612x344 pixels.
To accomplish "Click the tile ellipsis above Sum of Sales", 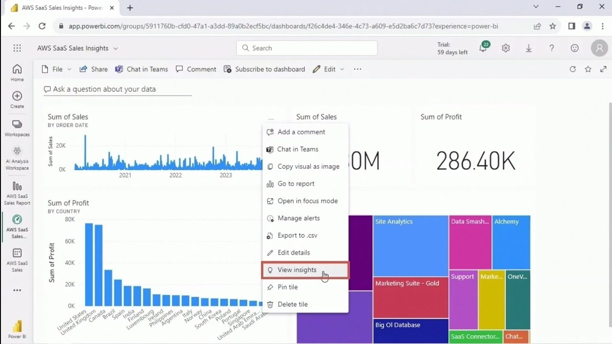I will point(271,118).
